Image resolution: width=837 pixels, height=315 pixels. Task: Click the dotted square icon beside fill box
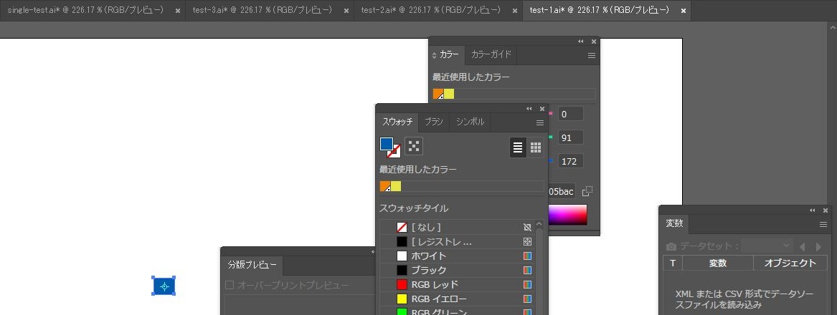tap(414, 145)
